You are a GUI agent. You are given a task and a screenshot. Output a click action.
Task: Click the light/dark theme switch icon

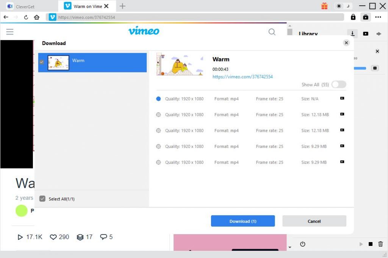tap(343, 6)
